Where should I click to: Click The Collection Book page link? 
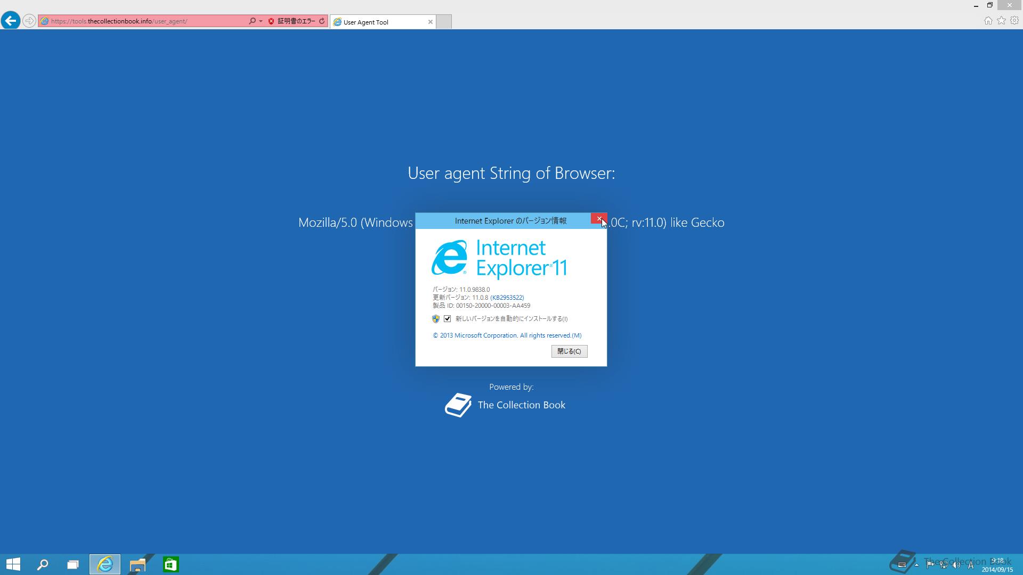521,405
